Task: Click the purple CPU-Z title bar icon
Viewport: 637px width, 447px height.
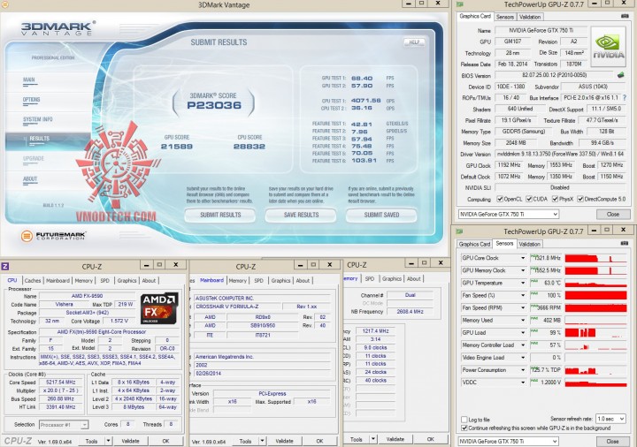Action: (x=5, y=266)
